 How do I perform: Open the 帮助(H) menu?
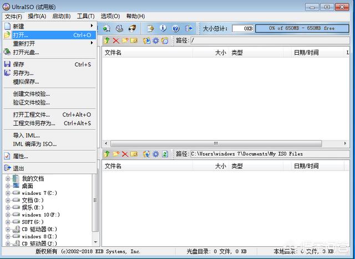coord(135,16)
